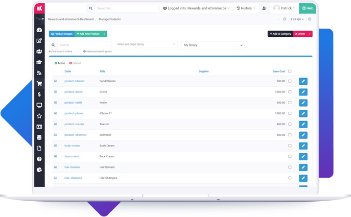This screenshot has height=217, width=351.
Task: Tick the iPhone 11 row checkbox
Action: (x=290, y=113)
